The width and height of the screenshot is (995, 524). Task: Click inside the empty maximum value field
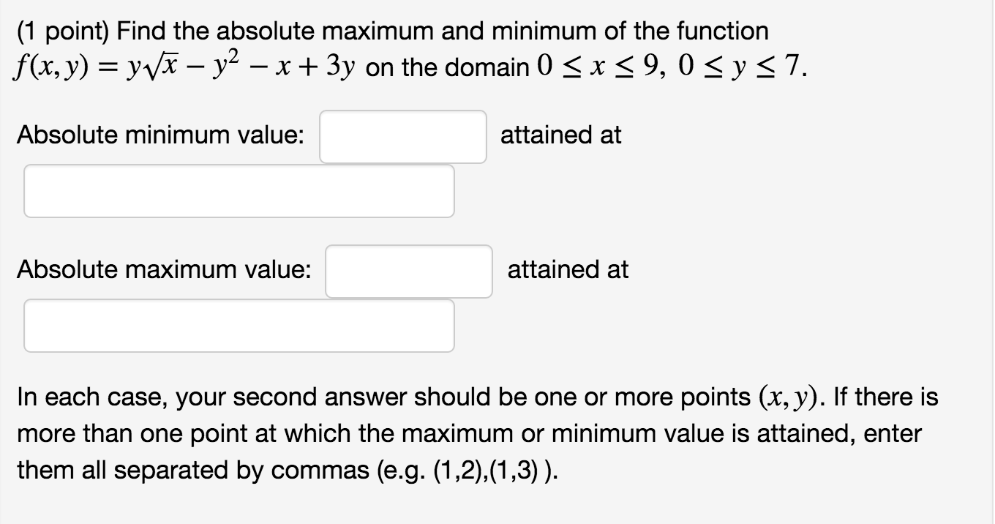[410, 271]
